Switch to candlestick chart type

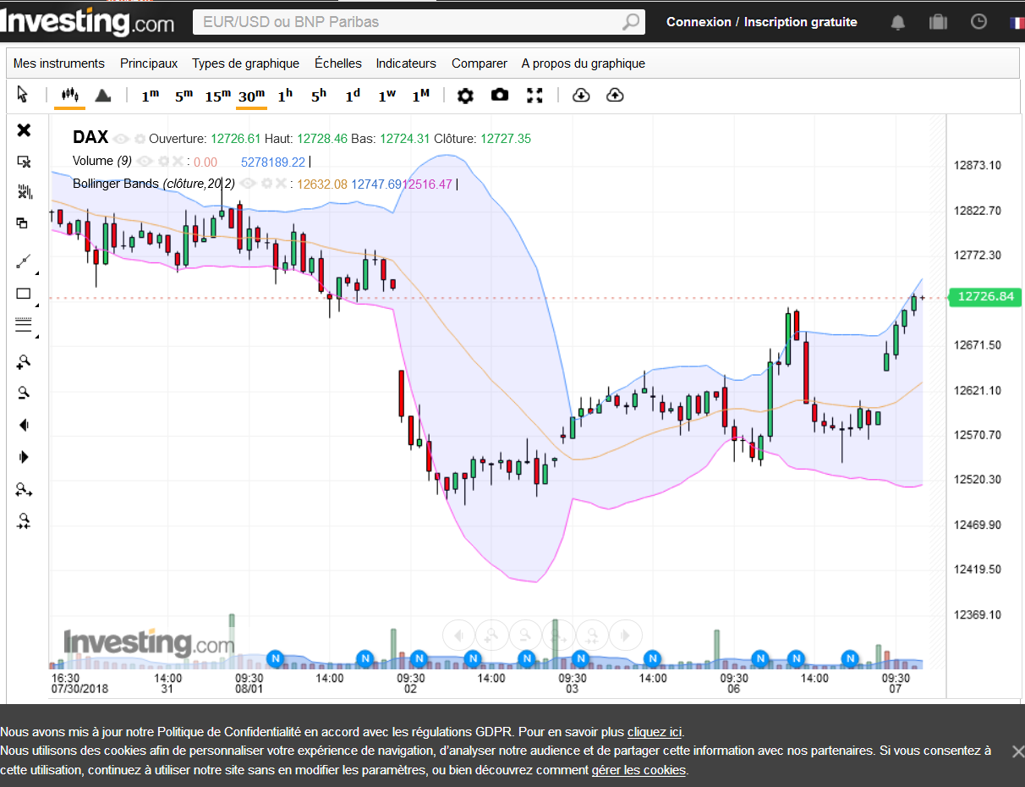[x=69, y=95]
